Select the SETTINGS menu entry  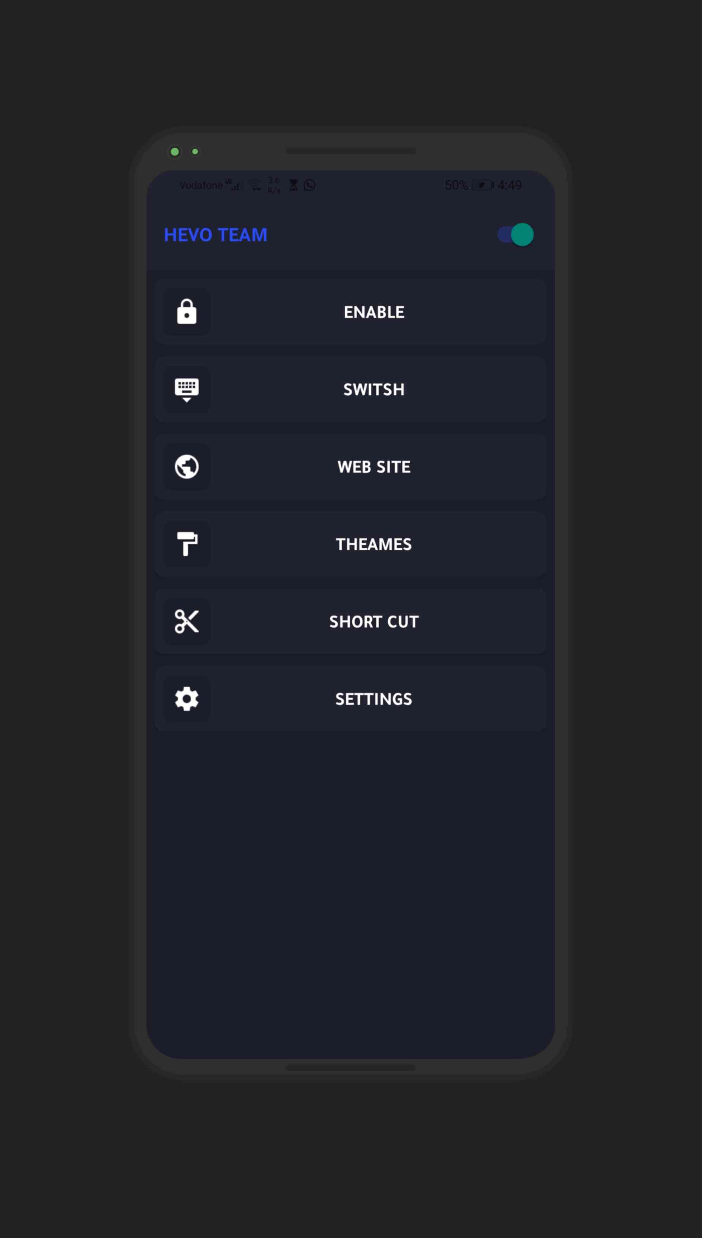tap(374, 698)
